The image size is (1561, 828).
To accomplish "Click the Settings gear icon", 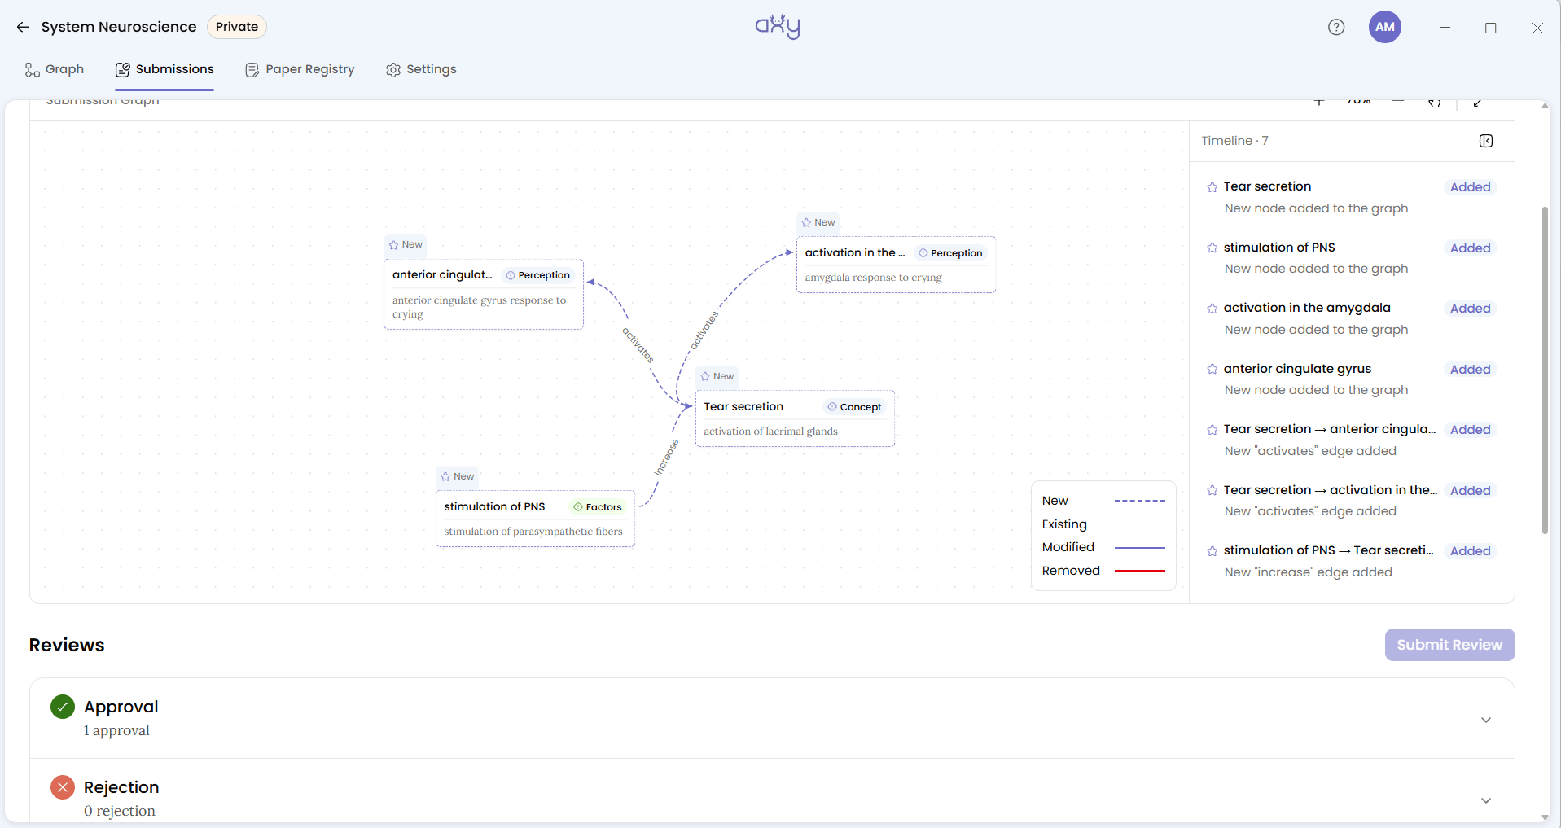I will [393, 70].
